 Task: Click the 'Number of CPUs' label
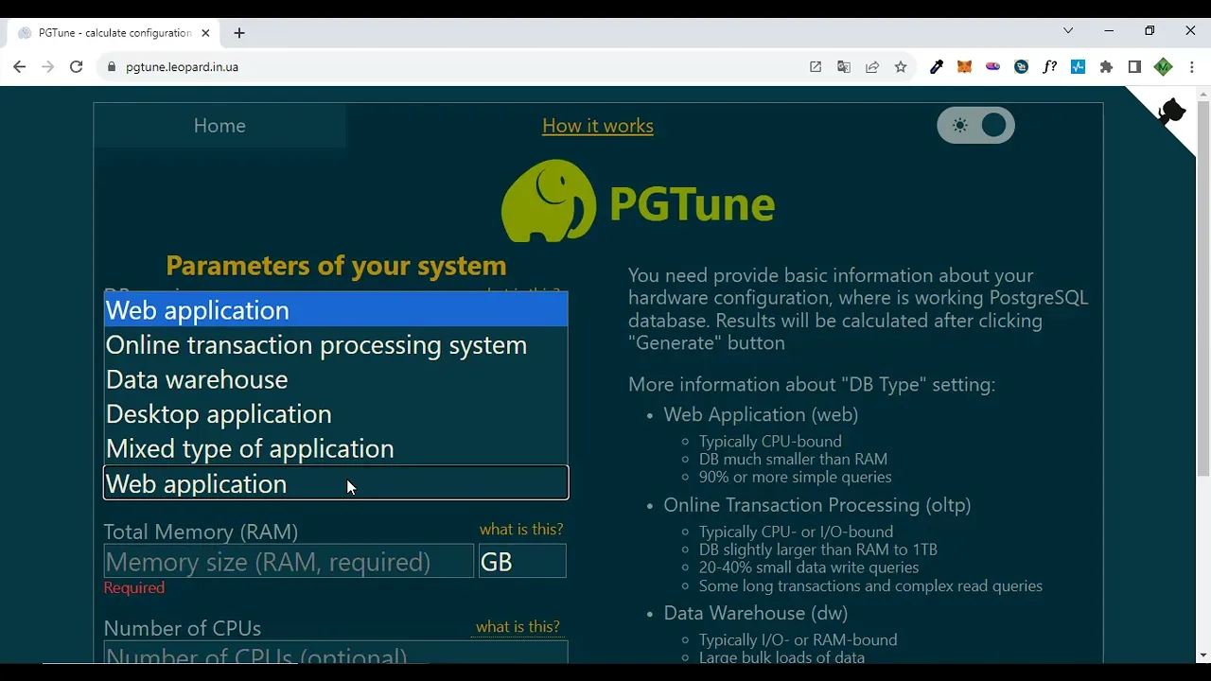tap(183, 628)
